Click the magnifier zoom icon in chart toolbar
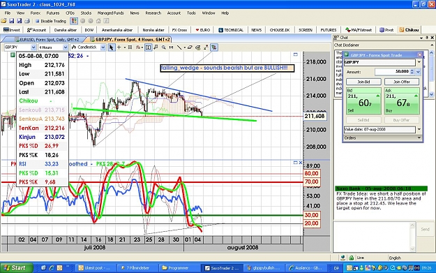Viewport: 436px width, 273px height. click(x=164, y=47)
